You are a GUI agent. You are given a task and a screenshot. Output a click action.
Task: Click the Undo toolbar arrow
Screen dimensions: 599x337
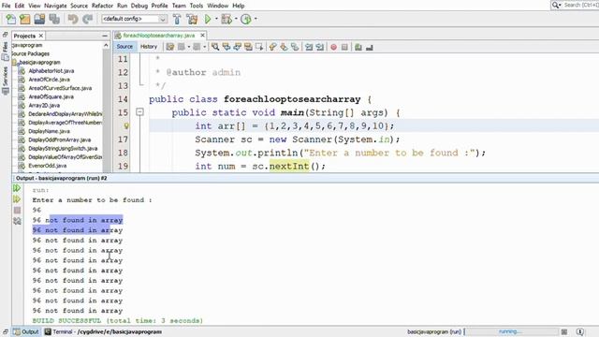[73, 19]
